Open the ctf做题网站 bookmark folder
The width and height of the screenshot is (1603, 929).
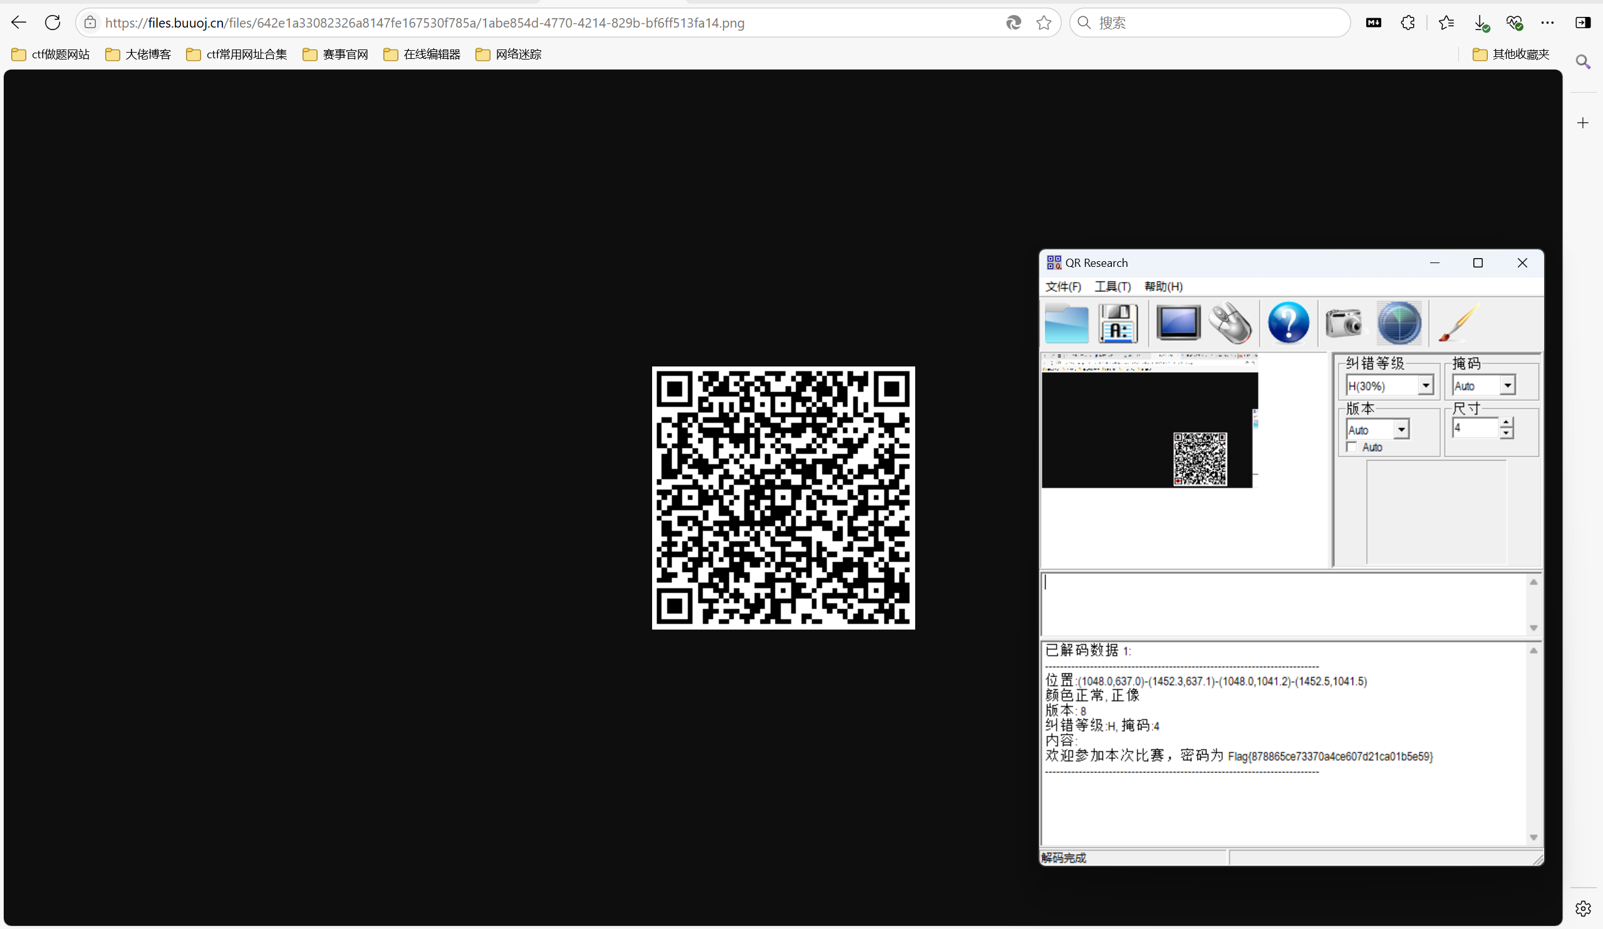point(51,54)
